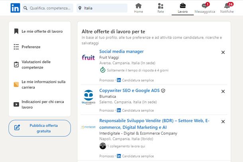Viewport: 243px width, 162px height.
Task: Open the Rete network tab
Action: tap(161, 8)
